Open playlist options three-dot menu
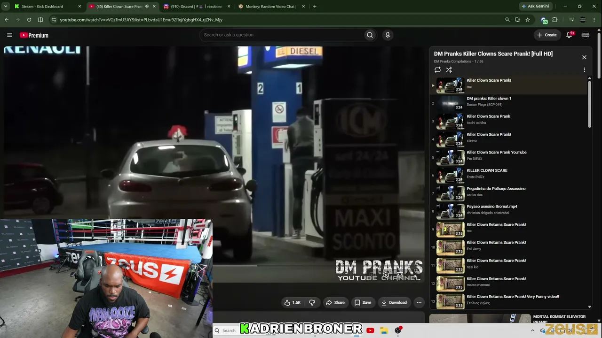602x338 pixels. coord(584,70)
